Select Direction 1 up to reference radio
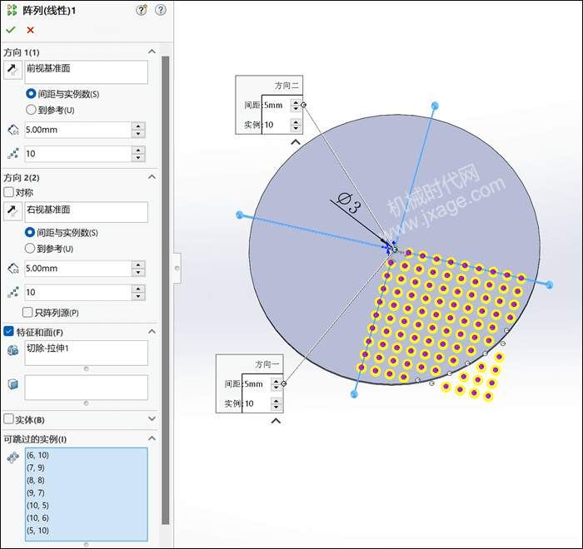This screenshot has width=583, height=549. 31,110
